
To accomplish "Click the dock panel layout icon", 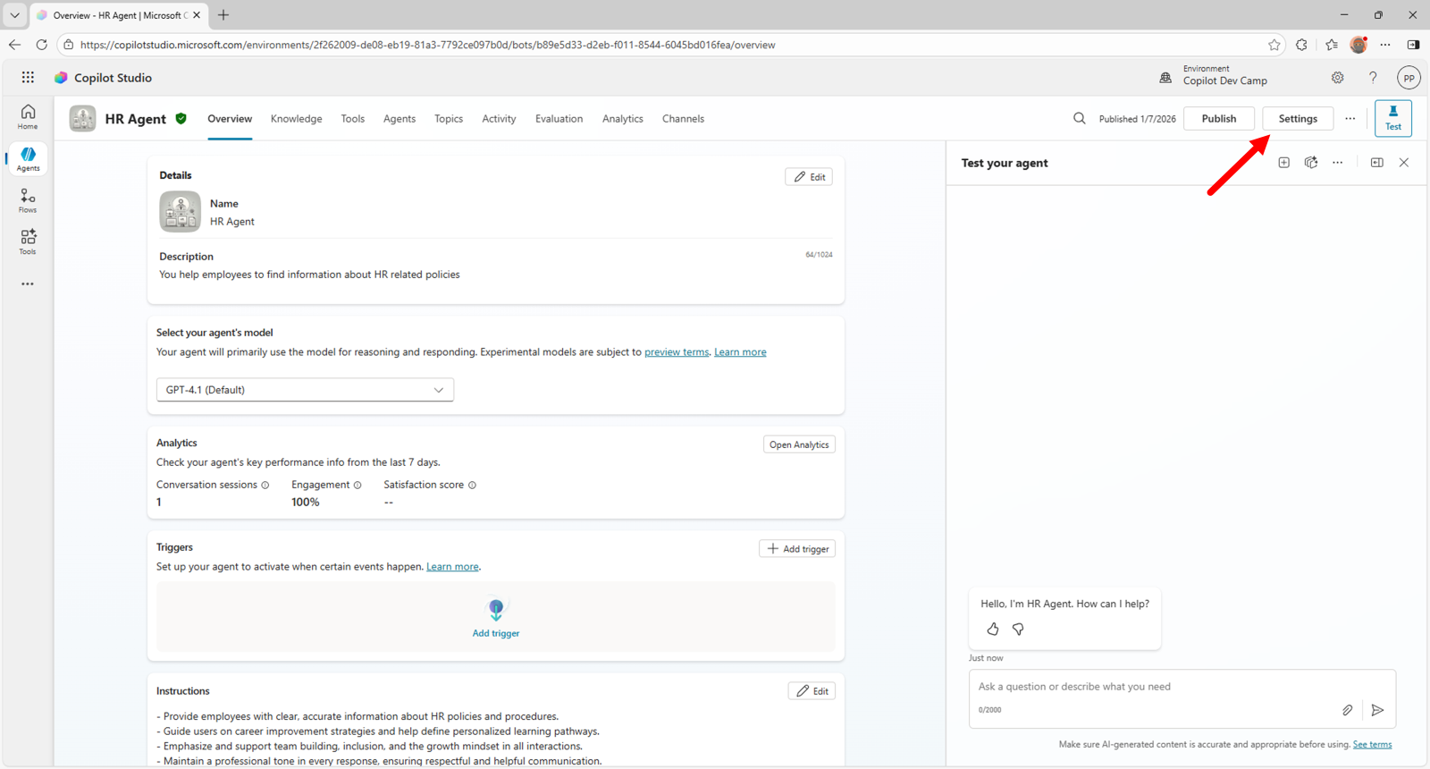I will (1377, 163).
